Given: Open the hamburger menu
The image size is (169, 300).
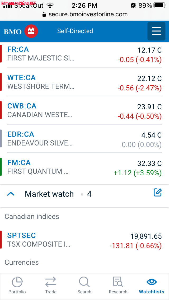Looking at the screenshot, I should (x=156, y=31).
